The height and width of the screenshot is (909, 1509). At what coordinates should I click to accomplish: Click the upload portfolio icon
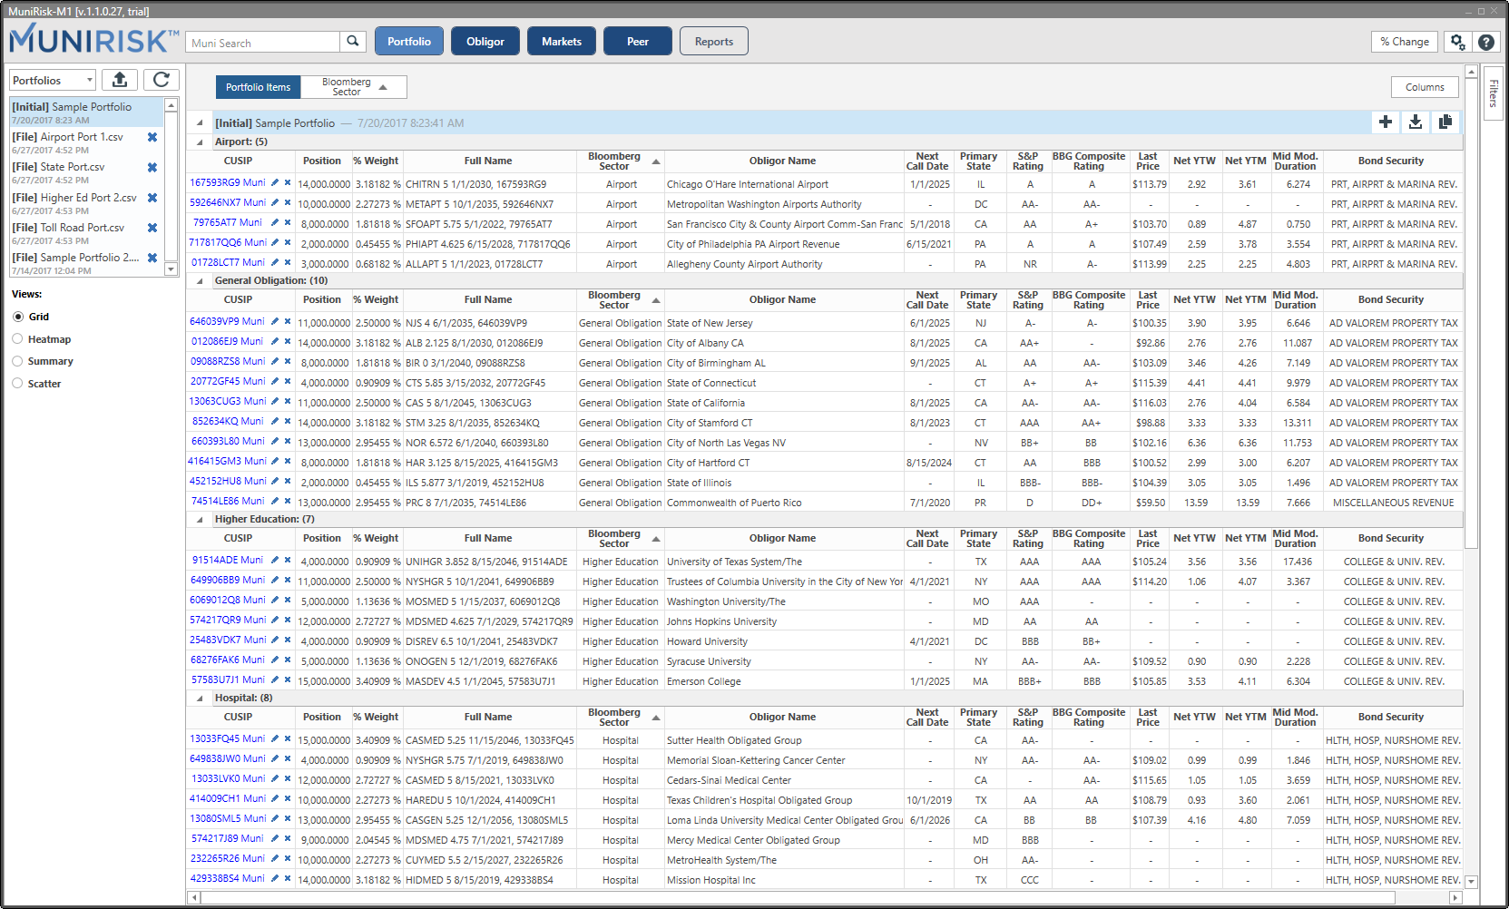(x=120, y=80)
